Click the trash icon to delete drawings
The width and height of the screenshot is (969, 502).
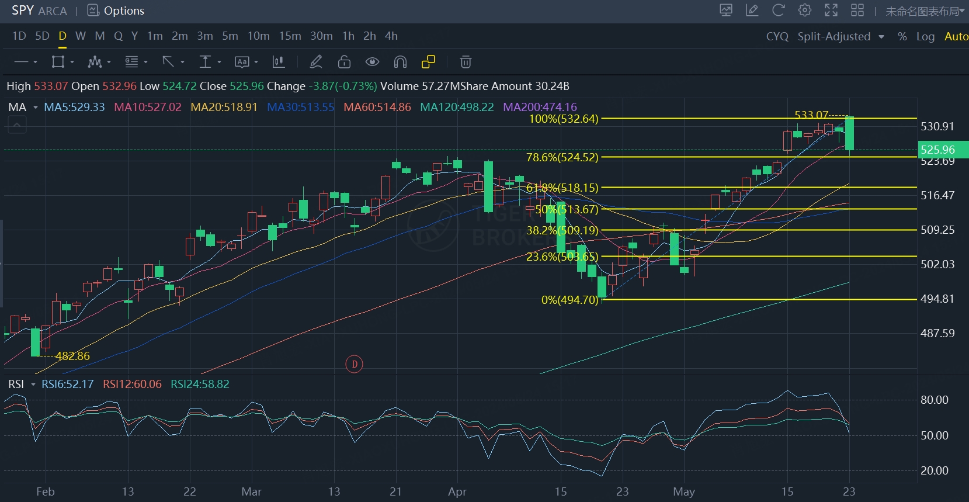tap(466, 62)
